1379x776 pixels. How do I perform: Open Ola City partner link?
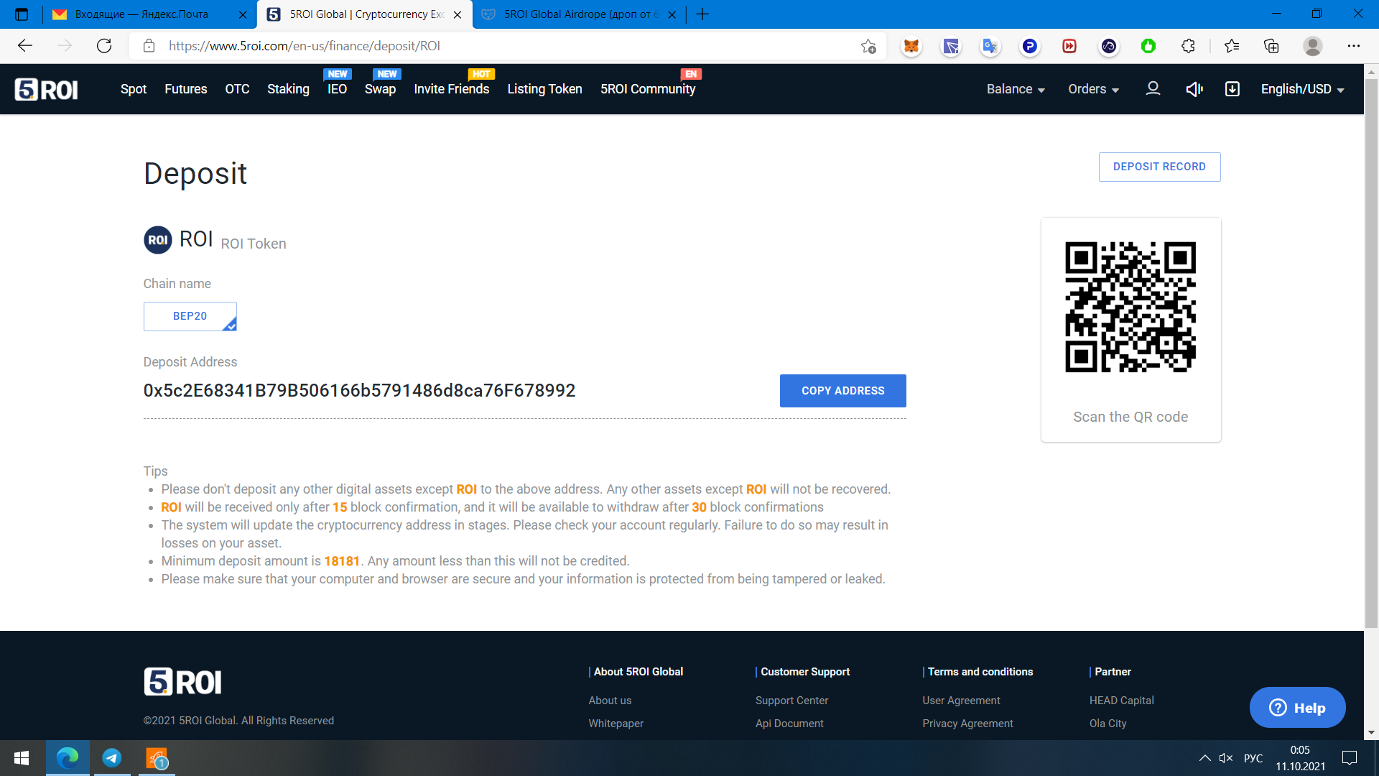click(x=1108, y=724)
